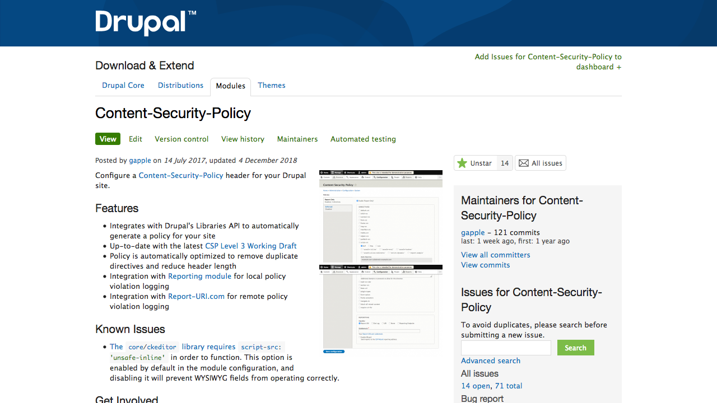The image size is (717, 403).
Task: Open View all committers link
Action: [496, 255]
